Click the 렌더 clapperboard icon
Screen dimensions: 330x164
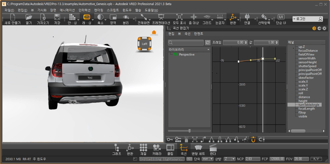click(x=213, y=148)
